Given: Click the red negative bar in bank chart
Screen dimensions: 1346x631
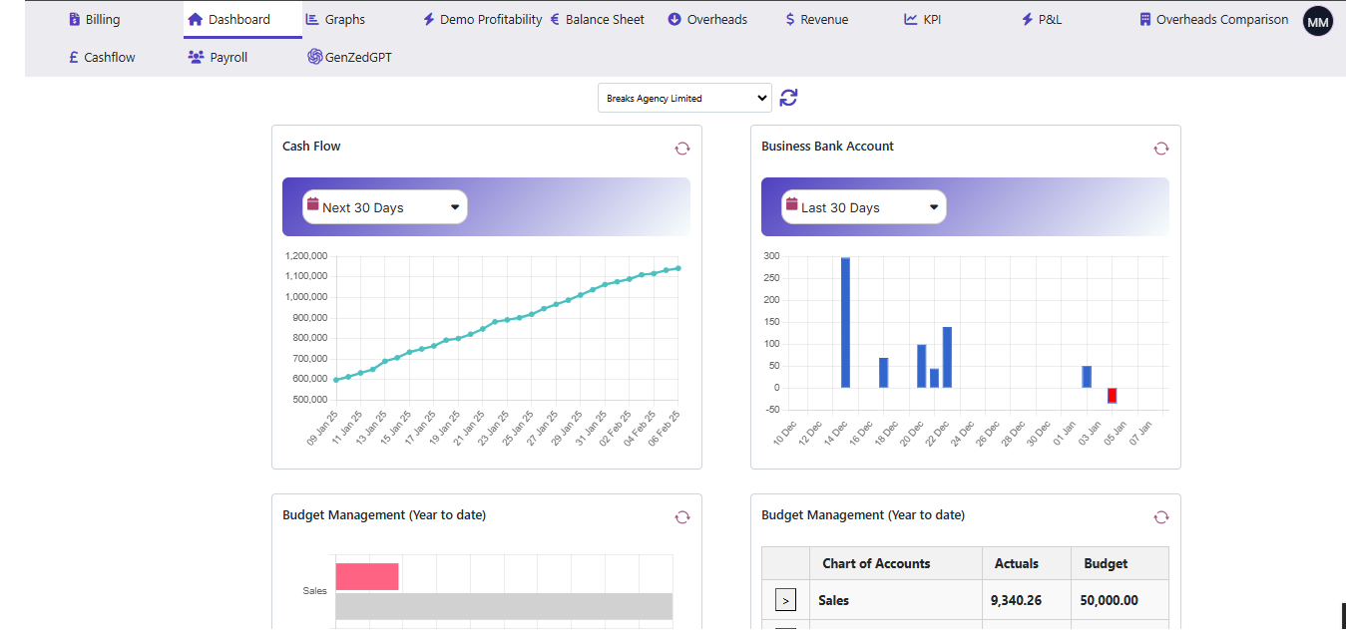Looking at the screenshot, I should click(x=1112, y=396).
